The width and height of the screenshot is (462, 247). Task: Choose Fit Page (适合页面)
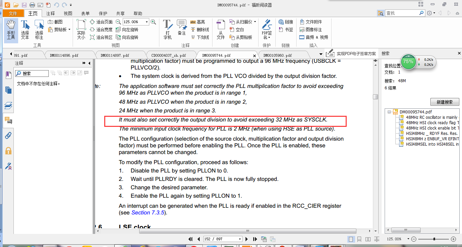pyautogui.click(x=101, y=22)
